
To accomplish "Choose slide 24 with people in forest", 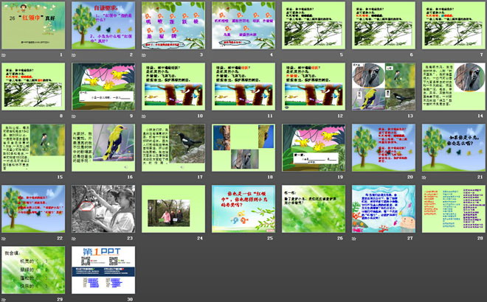I will (173, 208).
